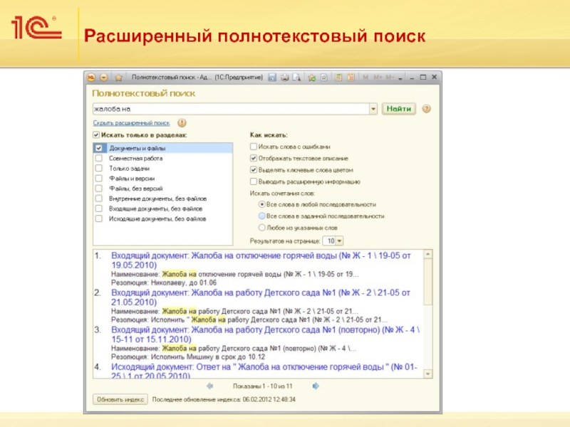Viewport: 570px width, 427px height.
Task: Select 'Любое из указанных слов' radio button
Action: pyautogui.click(x=262, y=228)
